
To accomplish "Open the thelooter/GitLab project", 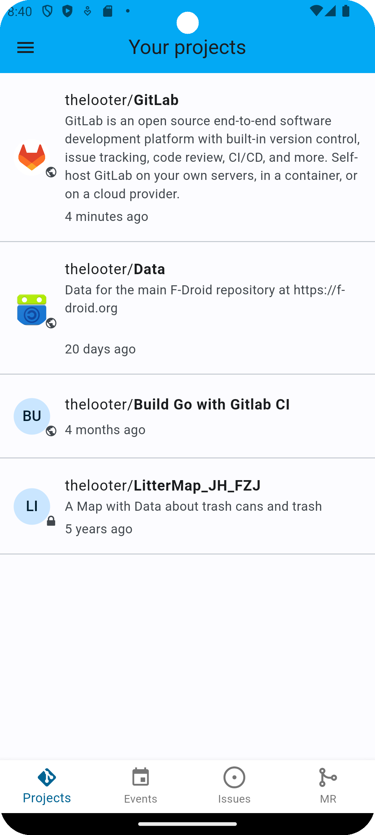I will point(187,157).
